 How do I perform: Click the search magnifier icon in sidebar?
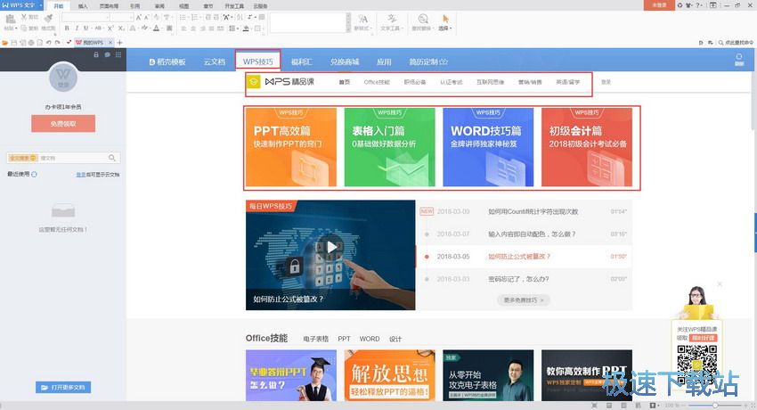click(112, 158)
